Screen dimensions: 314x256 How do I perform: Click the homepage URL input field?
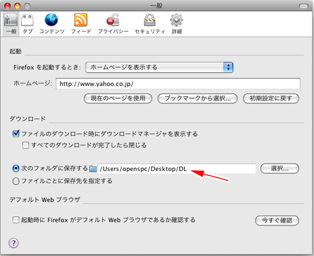[178, 84]
